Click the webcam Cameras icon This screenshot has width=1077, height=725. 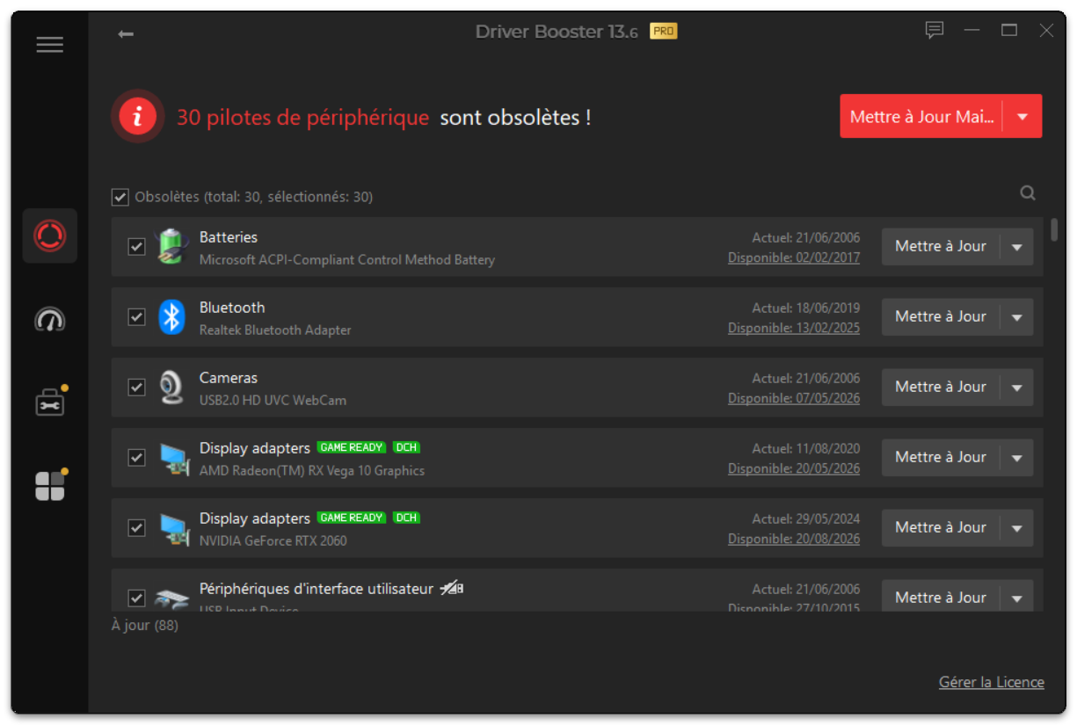point(171,387)
